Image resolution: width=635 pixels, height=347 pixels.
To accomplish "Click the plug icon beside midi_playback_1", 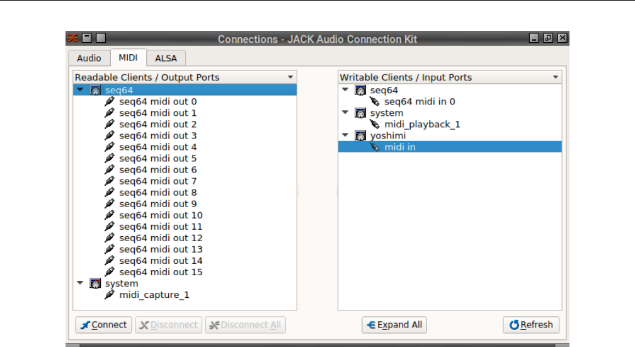I will (x=375, y=125).
